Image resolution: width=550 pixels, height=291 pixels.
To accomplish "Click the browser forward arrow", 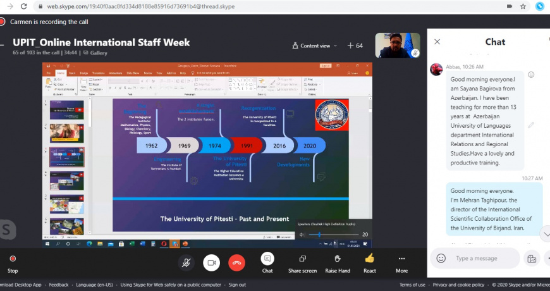I will tap(10, 6).
